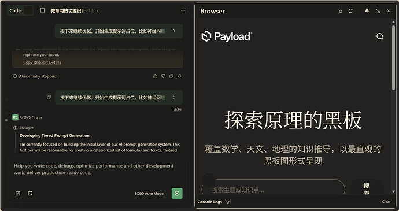The width and height of the screenshot is (399, 211).
Task: Activate the element picker in Browser toolbar
Action: 339,11
